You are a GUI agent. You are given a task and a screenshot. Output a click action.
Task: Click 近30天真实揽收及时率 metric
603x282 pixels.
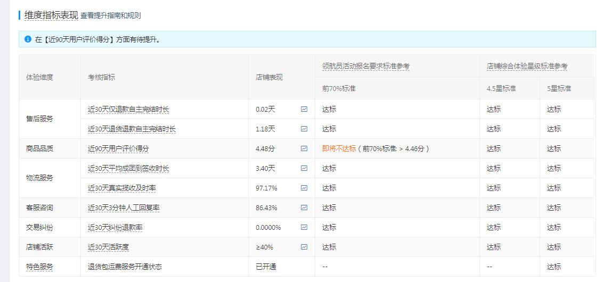121,188
